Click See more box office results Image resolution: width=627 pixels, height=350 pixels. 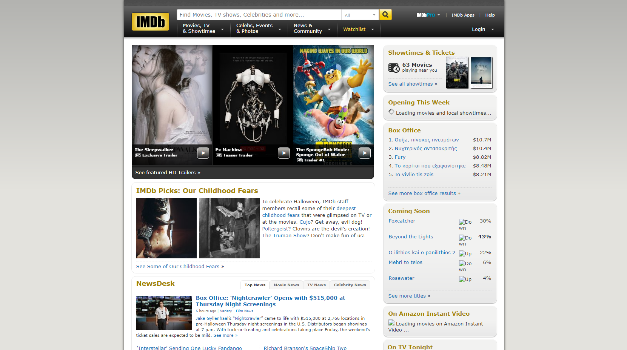(424, 193)
